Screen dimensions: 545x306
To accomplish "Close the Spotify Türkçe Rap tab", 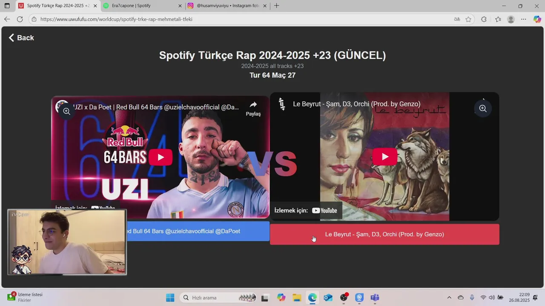I will [x=95, y=6].
